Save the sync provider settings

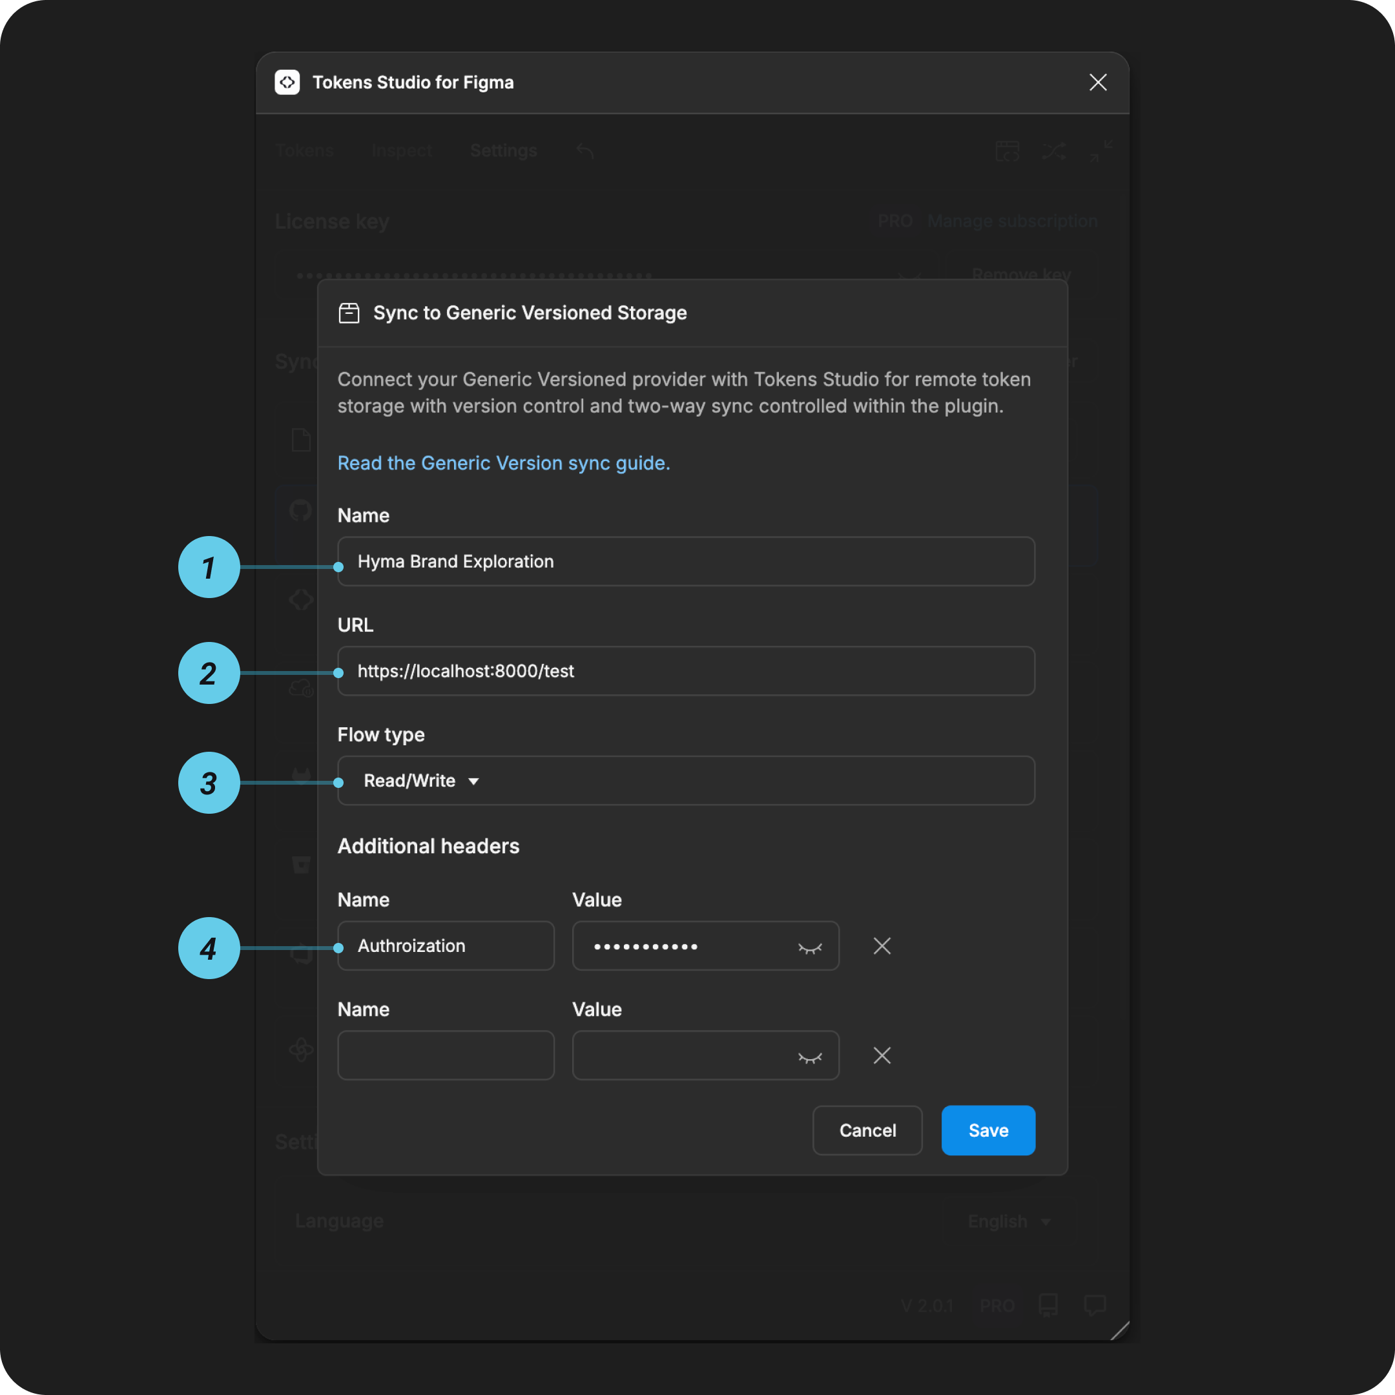pyautogui.click(x=987, y=1130)
